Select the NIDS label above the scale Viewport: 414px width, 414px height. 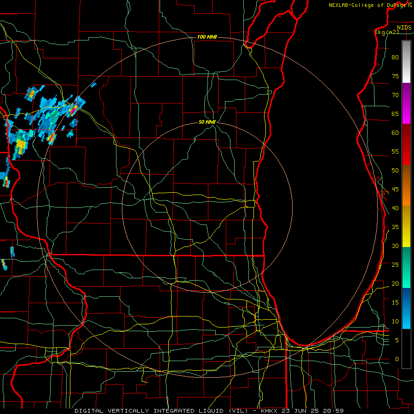(404, 28)
